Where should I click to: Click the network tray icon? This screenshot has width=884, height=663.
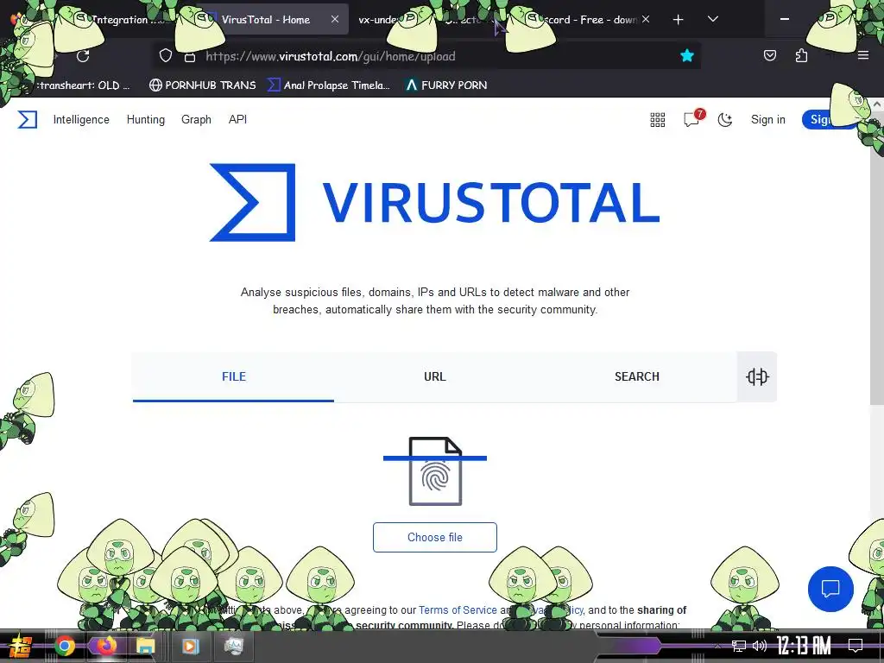pos(739,646)
